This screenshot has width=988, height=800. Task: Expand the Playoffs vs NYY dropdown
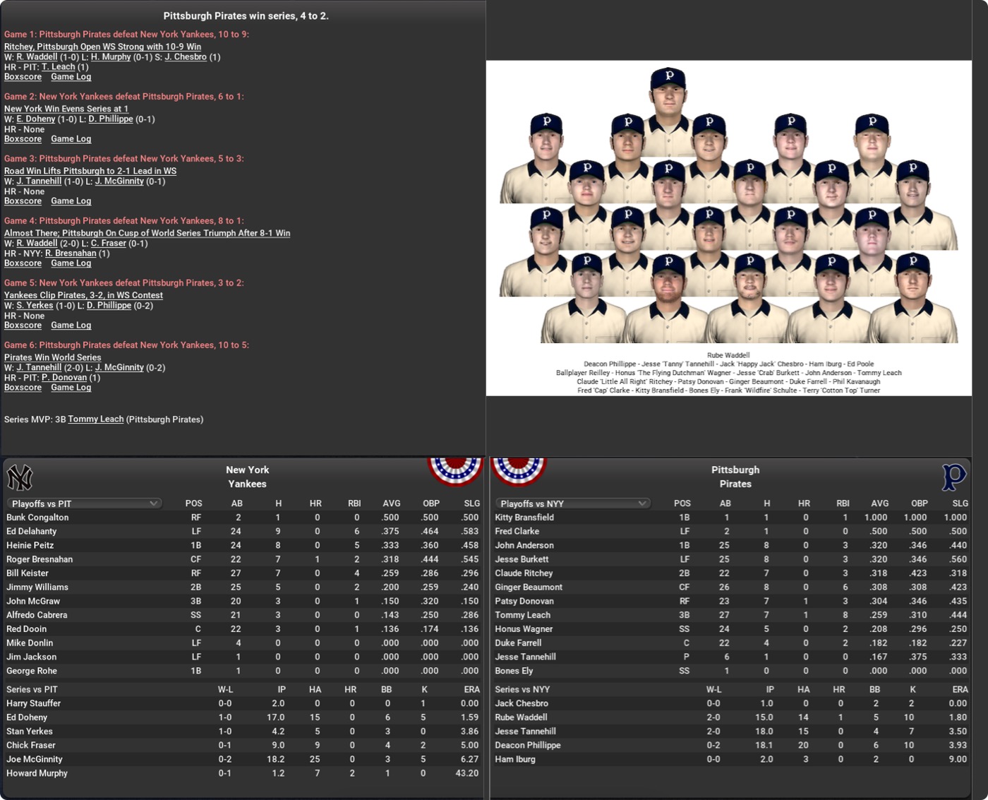(x=572, y=503)
